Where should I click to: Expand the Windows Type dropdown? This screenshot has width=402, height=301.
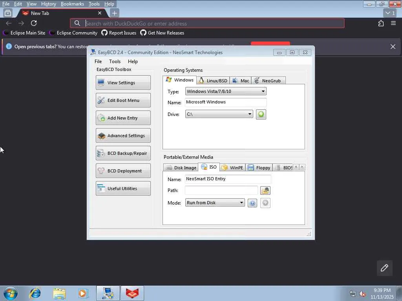(226, 91)
